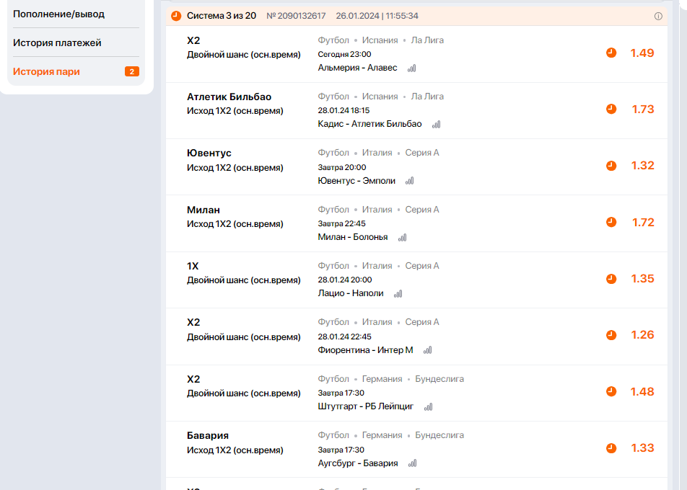The image size is (687, 490).
Task: Click the odds value 1.72
Action: tap(643, 222)
